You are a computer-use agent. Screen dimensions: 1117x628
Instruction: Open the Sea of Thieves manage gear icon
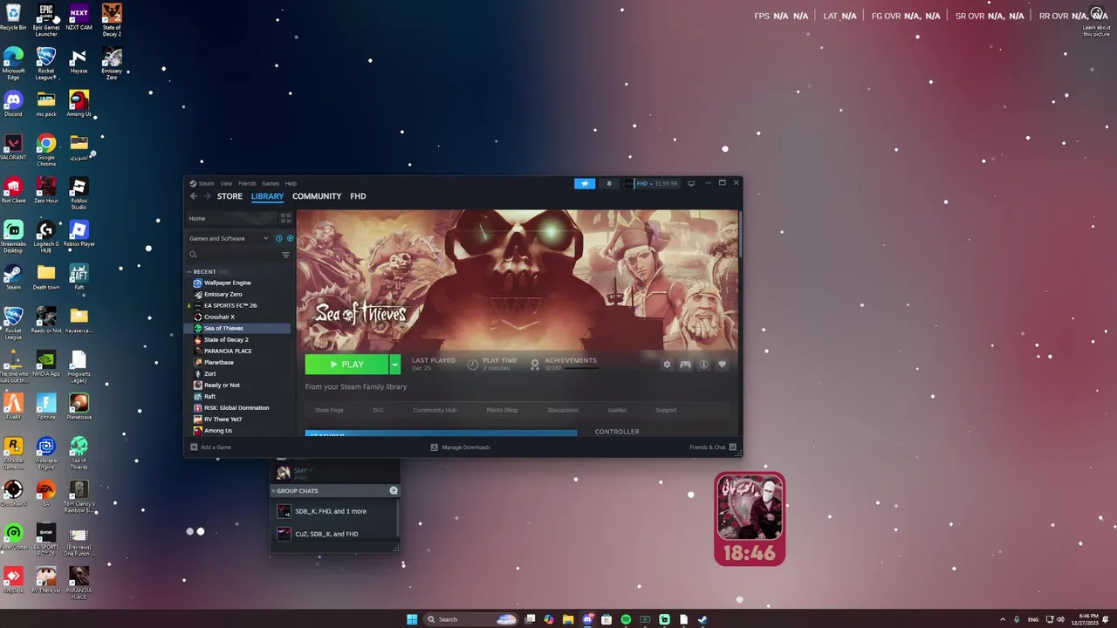point(667,365)
